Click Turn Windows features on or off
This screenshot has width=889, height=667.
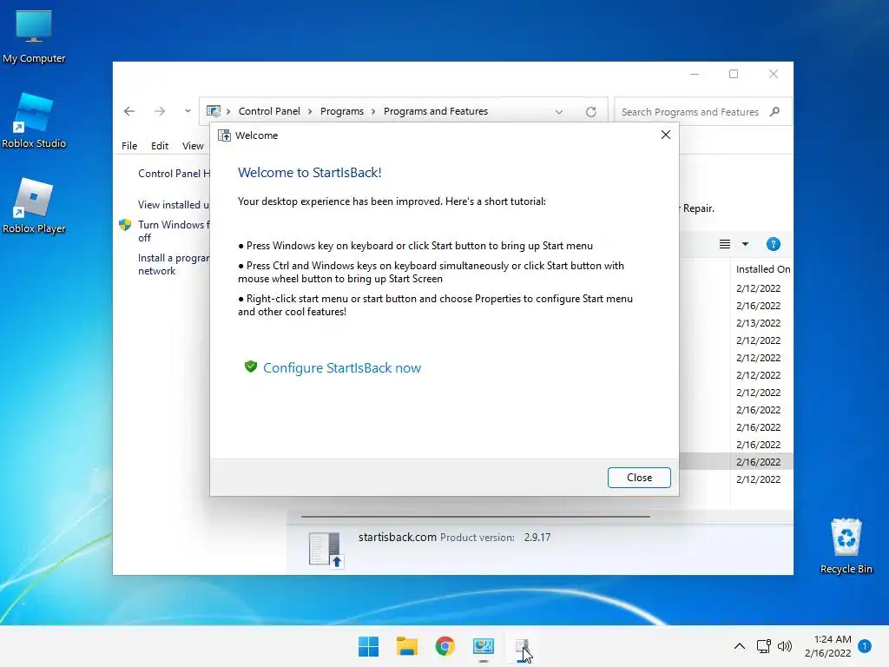pos(174,231)
